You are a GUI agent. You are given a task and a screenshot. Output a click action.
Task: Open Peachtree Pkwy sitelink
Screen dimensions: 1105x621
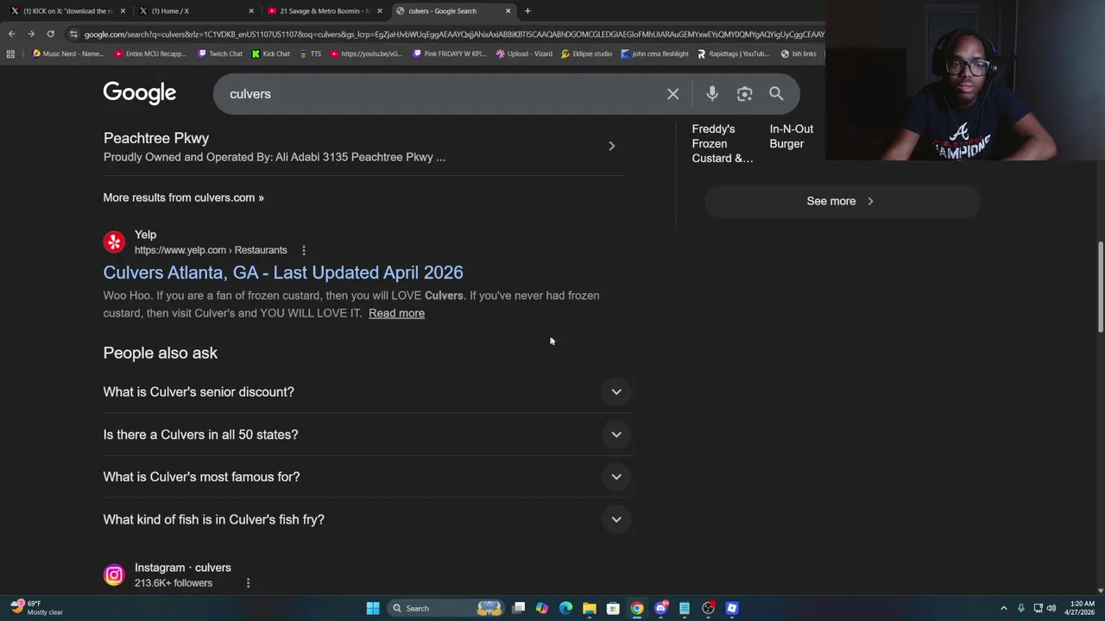coord(156,138)
